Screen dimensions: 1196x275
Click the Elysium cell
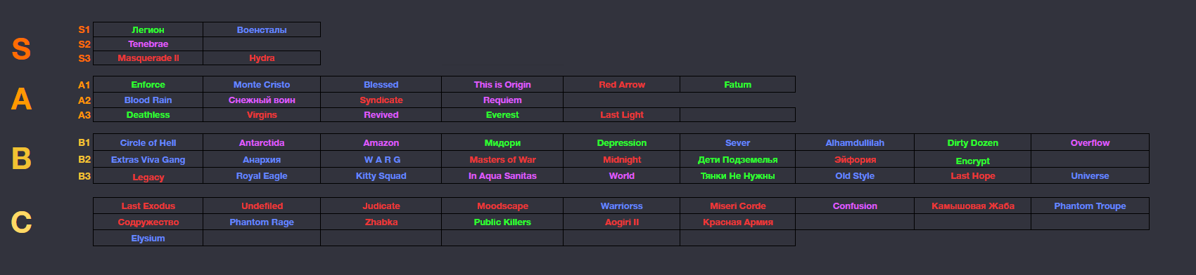click(x=148, y=238)
